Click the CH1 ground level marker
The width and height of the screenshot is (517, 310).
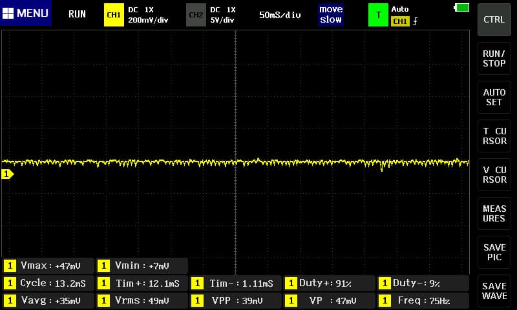8,174
